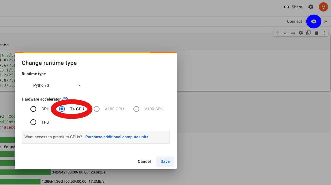Open the Python 3 runtime dropdown
331x185 pixels.
click(57, 86)
